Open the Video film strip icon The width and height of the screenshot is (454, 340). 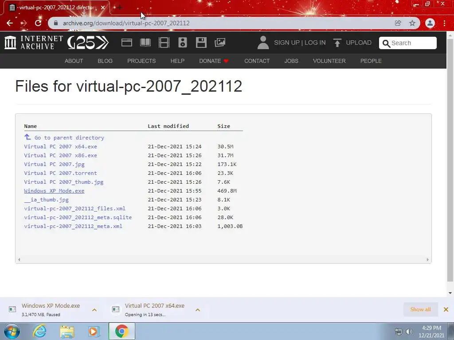coord(164,42)
